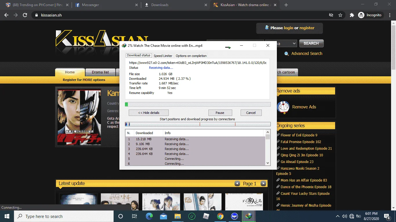Click the SEARCH button on KissAsian
Viewport: 396px width, 222px height.
(x=311, y=43)
